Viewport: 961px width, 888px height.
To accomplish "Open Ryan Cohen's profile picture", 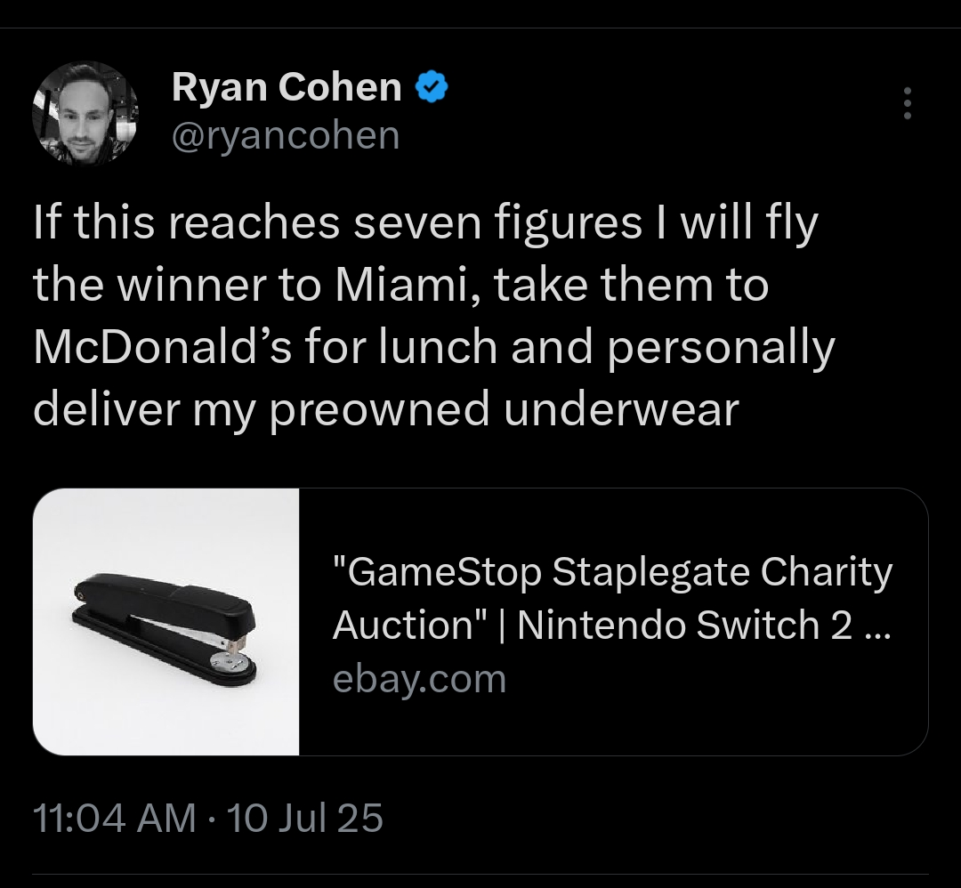I will click(x=85, y=114).
